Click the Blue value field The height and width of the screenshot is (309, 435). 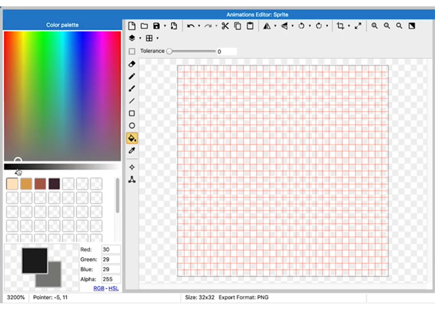[111, 269]
